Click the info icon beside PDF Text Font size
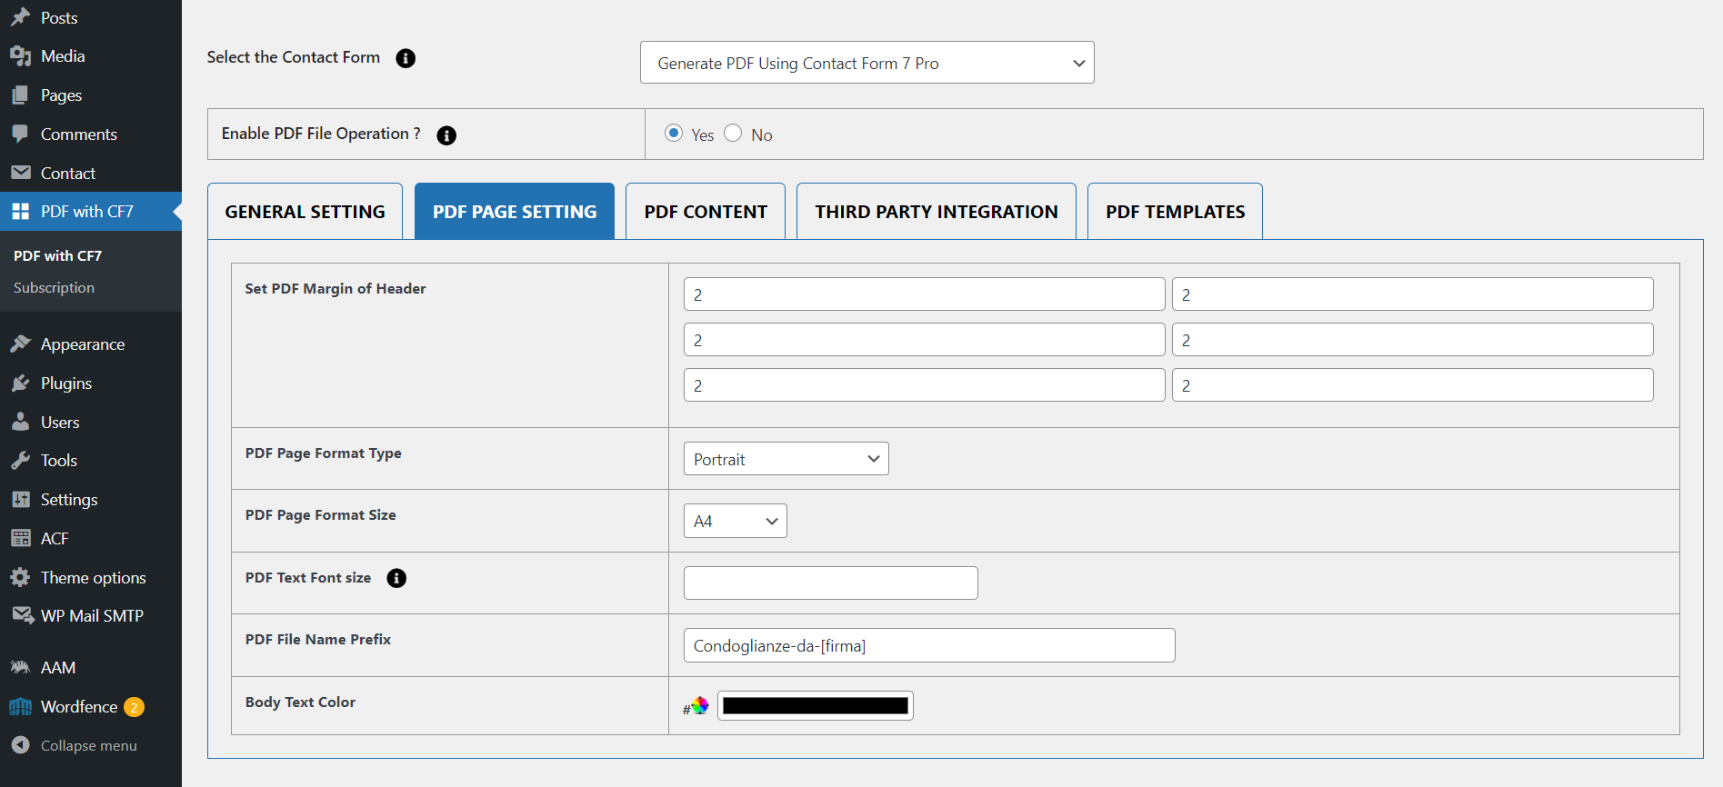This screenshot has width=1723, height=787. [396, 578]
